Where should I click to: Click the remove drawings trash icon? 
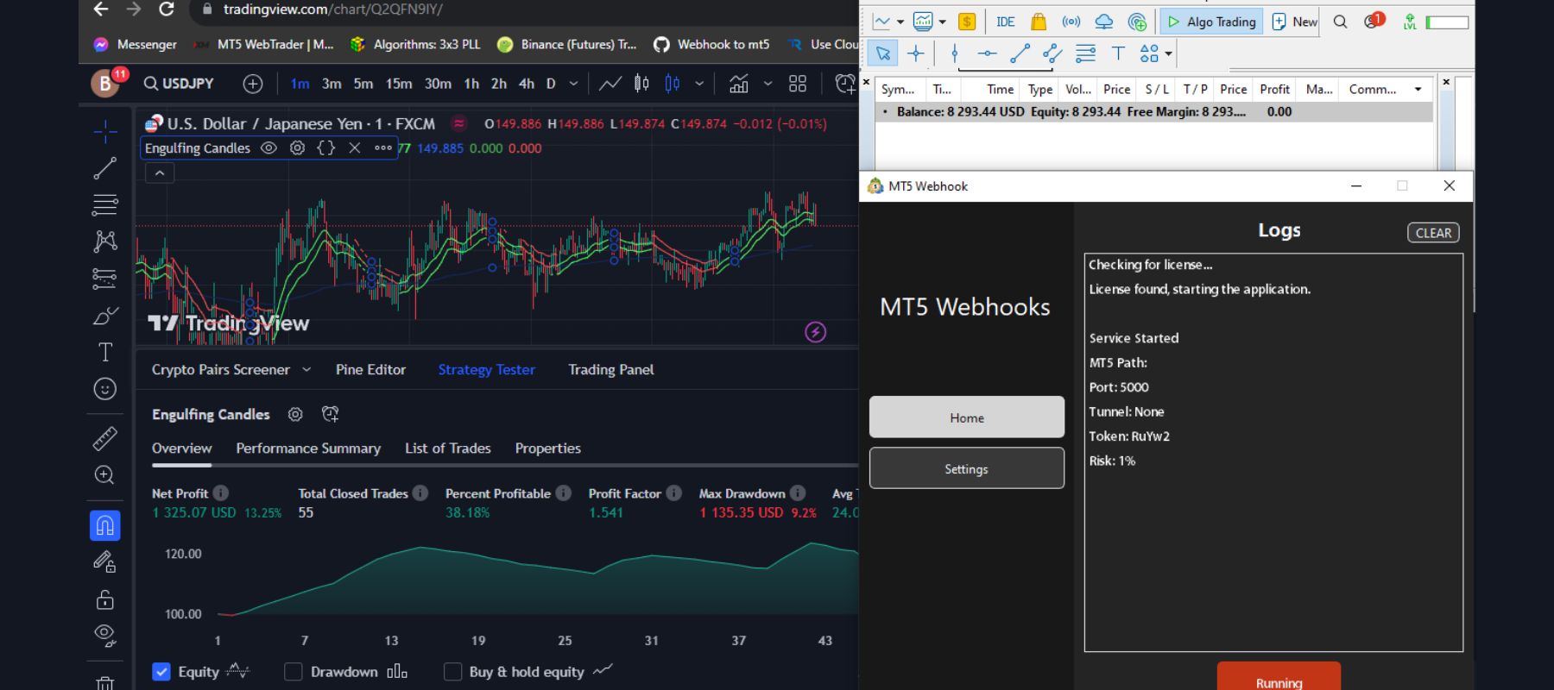(105, 683)
